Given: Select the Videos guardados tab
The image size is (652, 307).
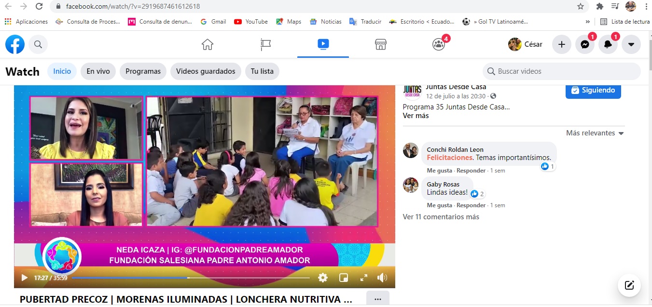Looking at the screenshot, I should (206, 71).
